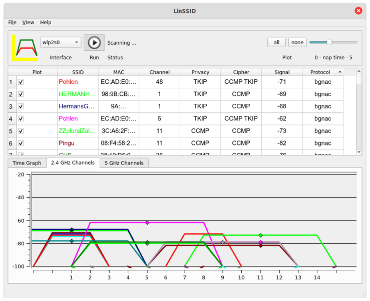Screen dimensions: 370x301
Task: Toggle plot checkbox for HERMANH row 2
Action: coord(21,94)
